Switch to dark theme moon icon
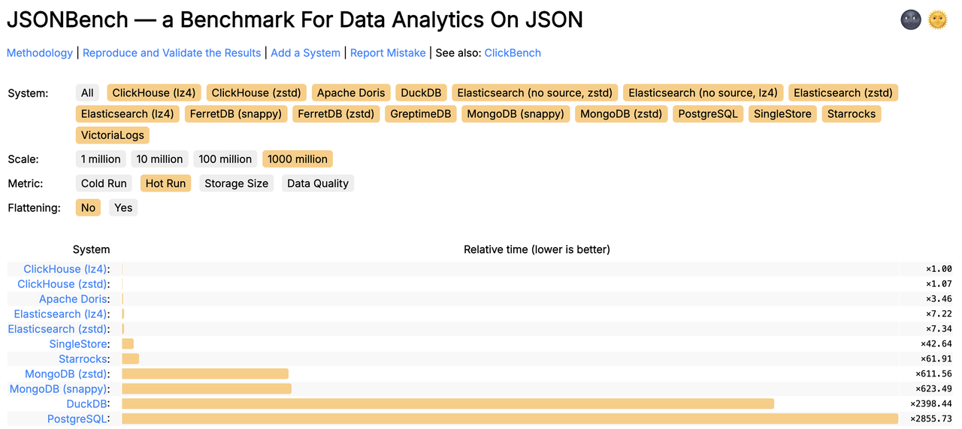 pyautogui.click(x=911, y=20)
